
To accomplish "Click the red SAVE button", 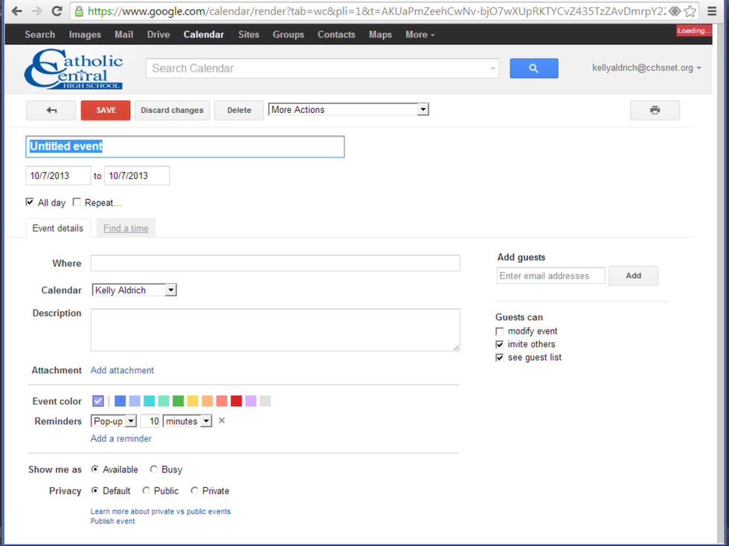I will (x=106, y=110).
